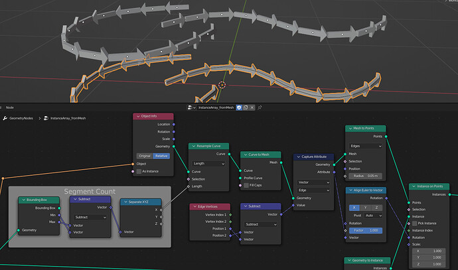This screenshot has width=458, height=270.
Task: Click the Rotation output of Align Euler to Vector
Action: coord(386,198)
